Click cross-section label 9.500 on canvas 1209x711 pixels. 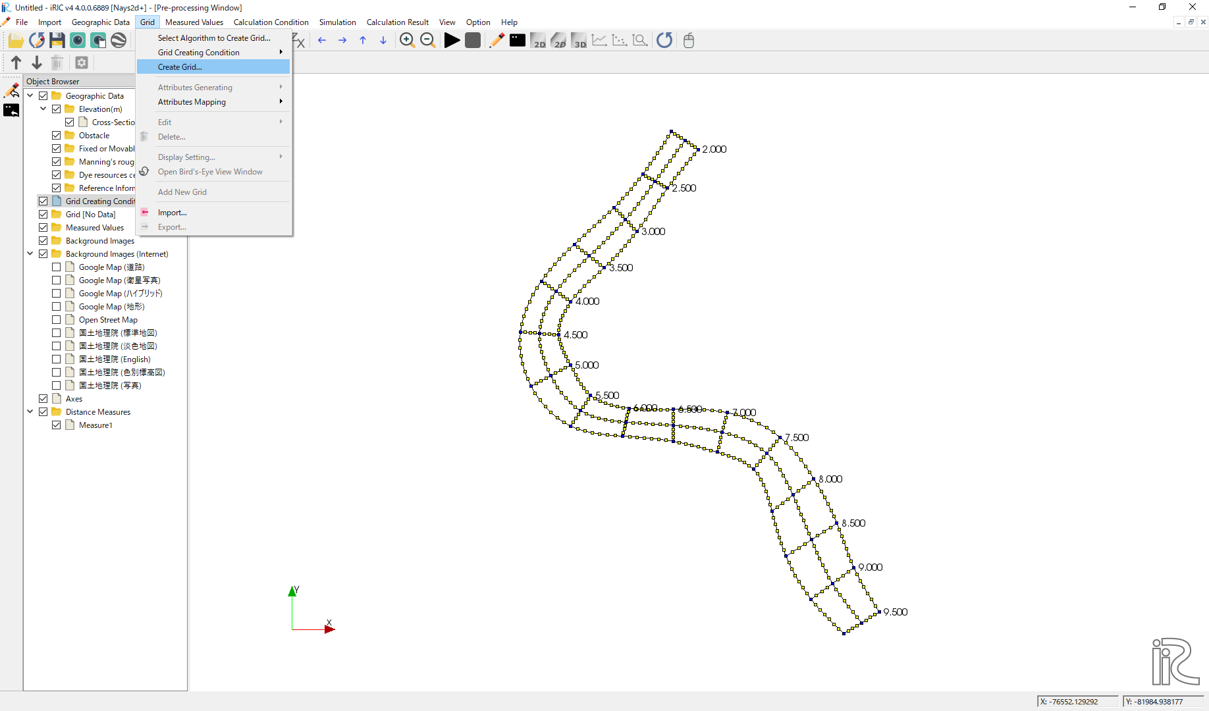[896, 612]
